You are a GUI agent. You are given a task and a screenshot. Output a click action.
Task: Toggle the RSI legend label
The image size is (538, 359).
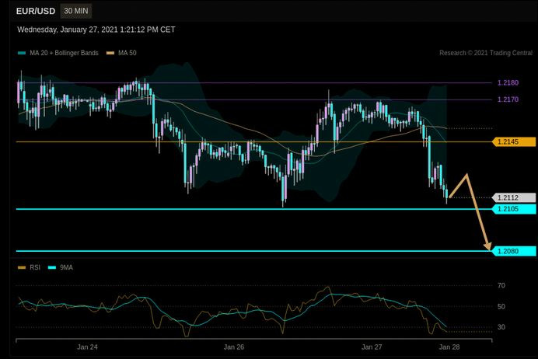[35, 267]
